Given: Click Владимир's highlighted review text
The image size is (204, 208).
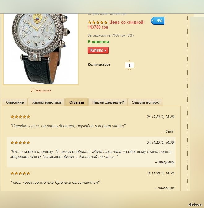Looking at the screenshot, I should [91, 154].
